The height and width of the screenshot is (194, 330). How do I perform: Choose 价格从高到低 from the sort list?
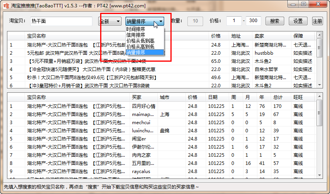tap(145, 47)
